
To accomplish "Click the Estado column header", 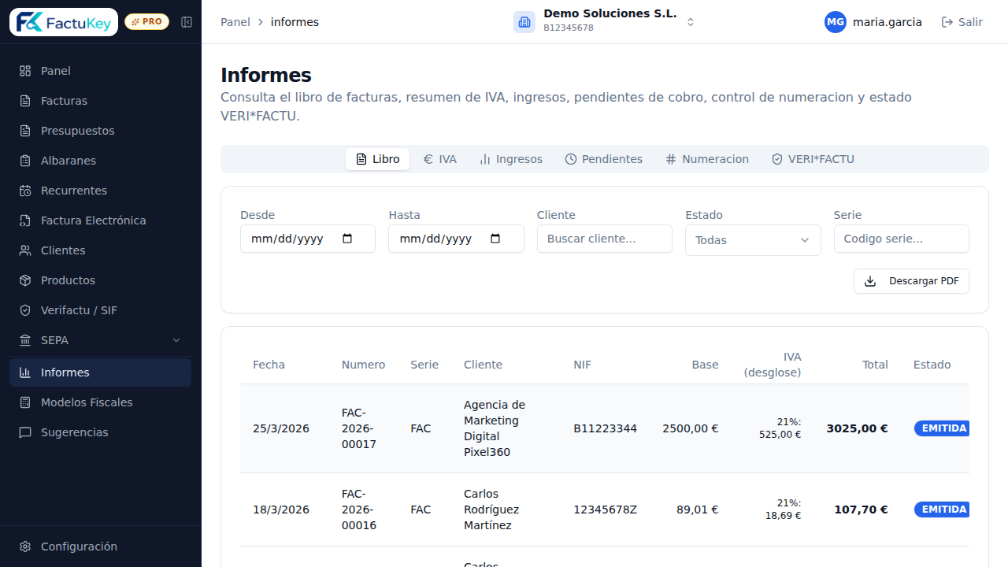I will (x=932, y=365).
